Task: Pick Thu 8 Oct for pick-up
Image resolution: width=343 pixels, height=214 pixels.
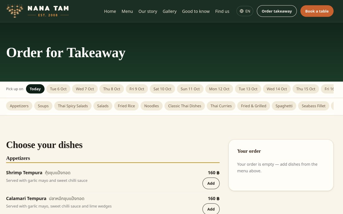Action: 112,89
